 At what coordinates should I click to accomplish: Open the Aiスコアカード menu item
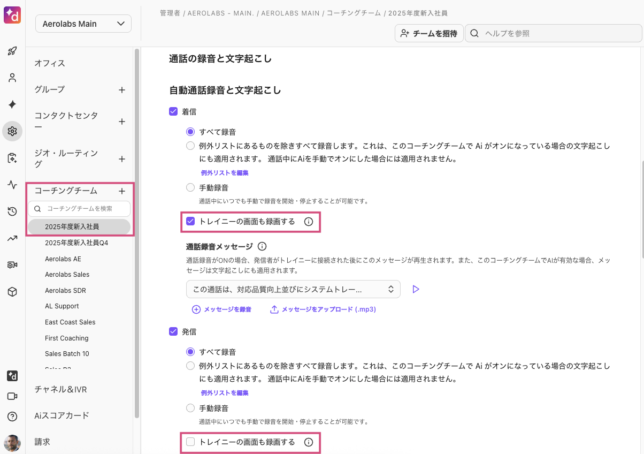pyautogui.click(x=62, y=415)
